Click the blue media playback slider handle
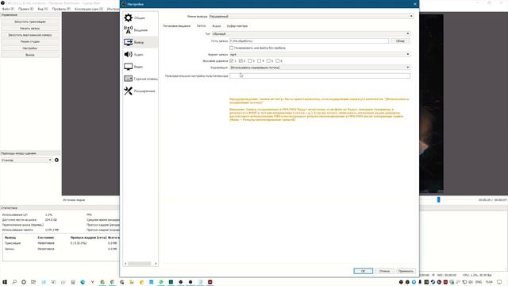The height and width of the screenshot is (286, 508). [439, 199]
